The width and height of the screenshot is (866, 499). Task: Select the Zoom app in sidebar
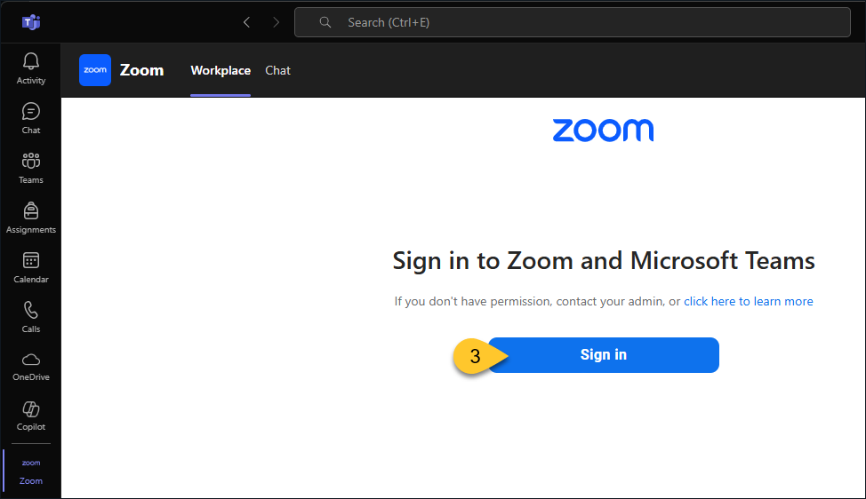tap(31, 471)
